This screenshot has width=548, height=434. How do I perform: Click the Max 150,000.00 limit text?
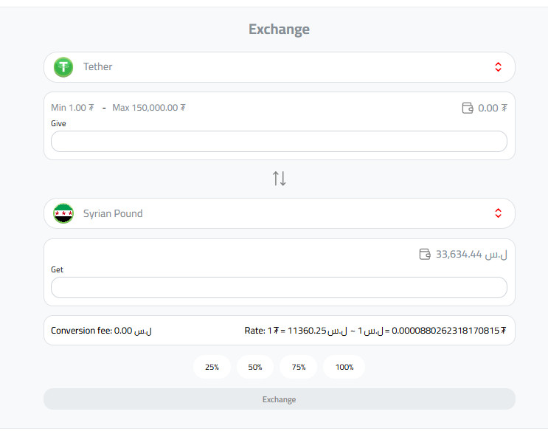(x=148, y=108)
